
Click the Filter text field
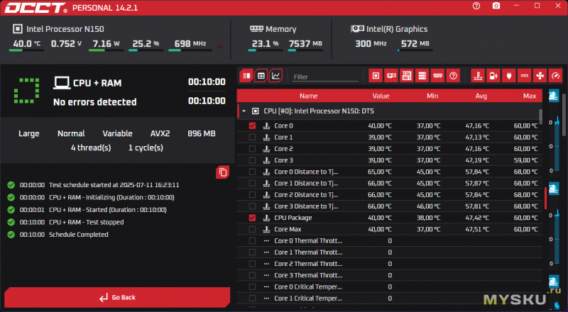coord(325,77)
